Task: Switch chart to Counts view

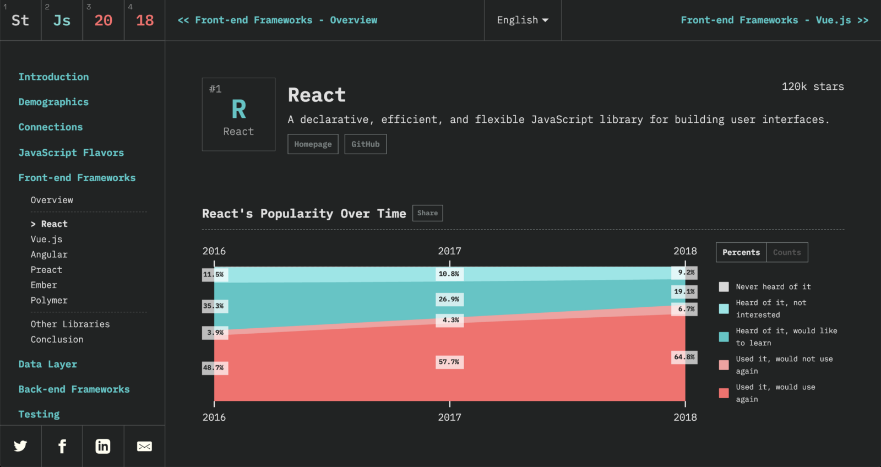Action: tap(787, 252)
